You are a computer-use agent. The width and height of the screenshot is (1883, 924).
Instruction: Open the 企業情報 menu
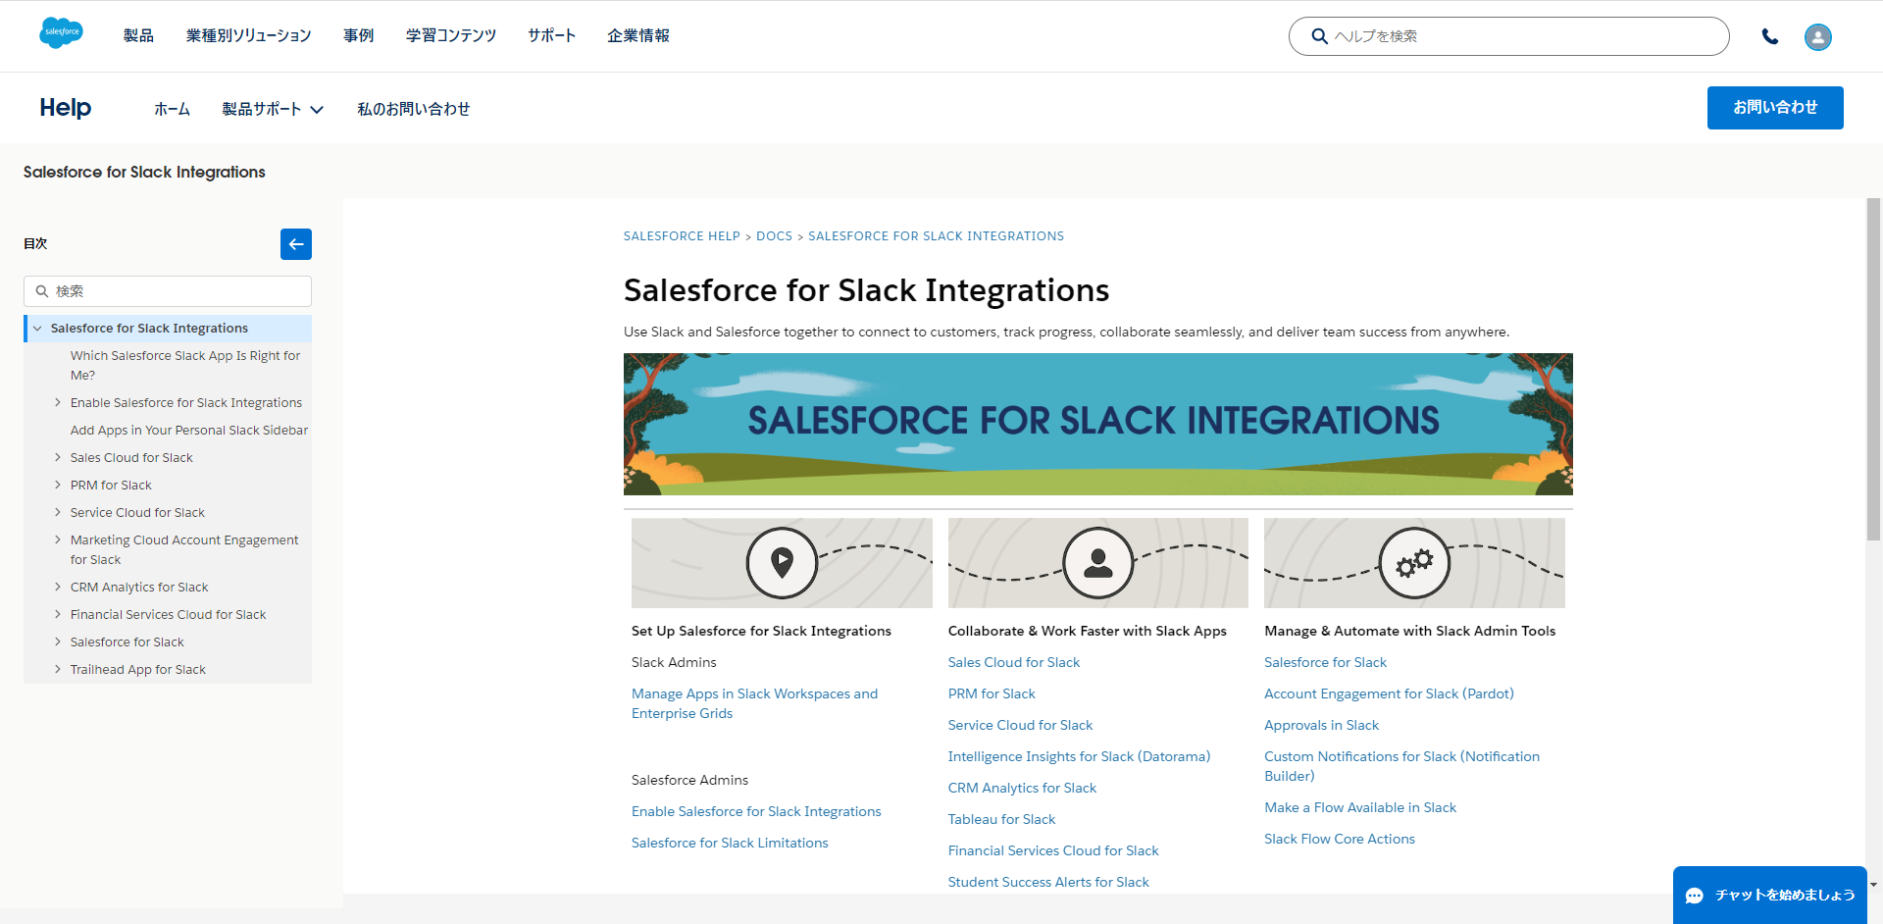638,35
